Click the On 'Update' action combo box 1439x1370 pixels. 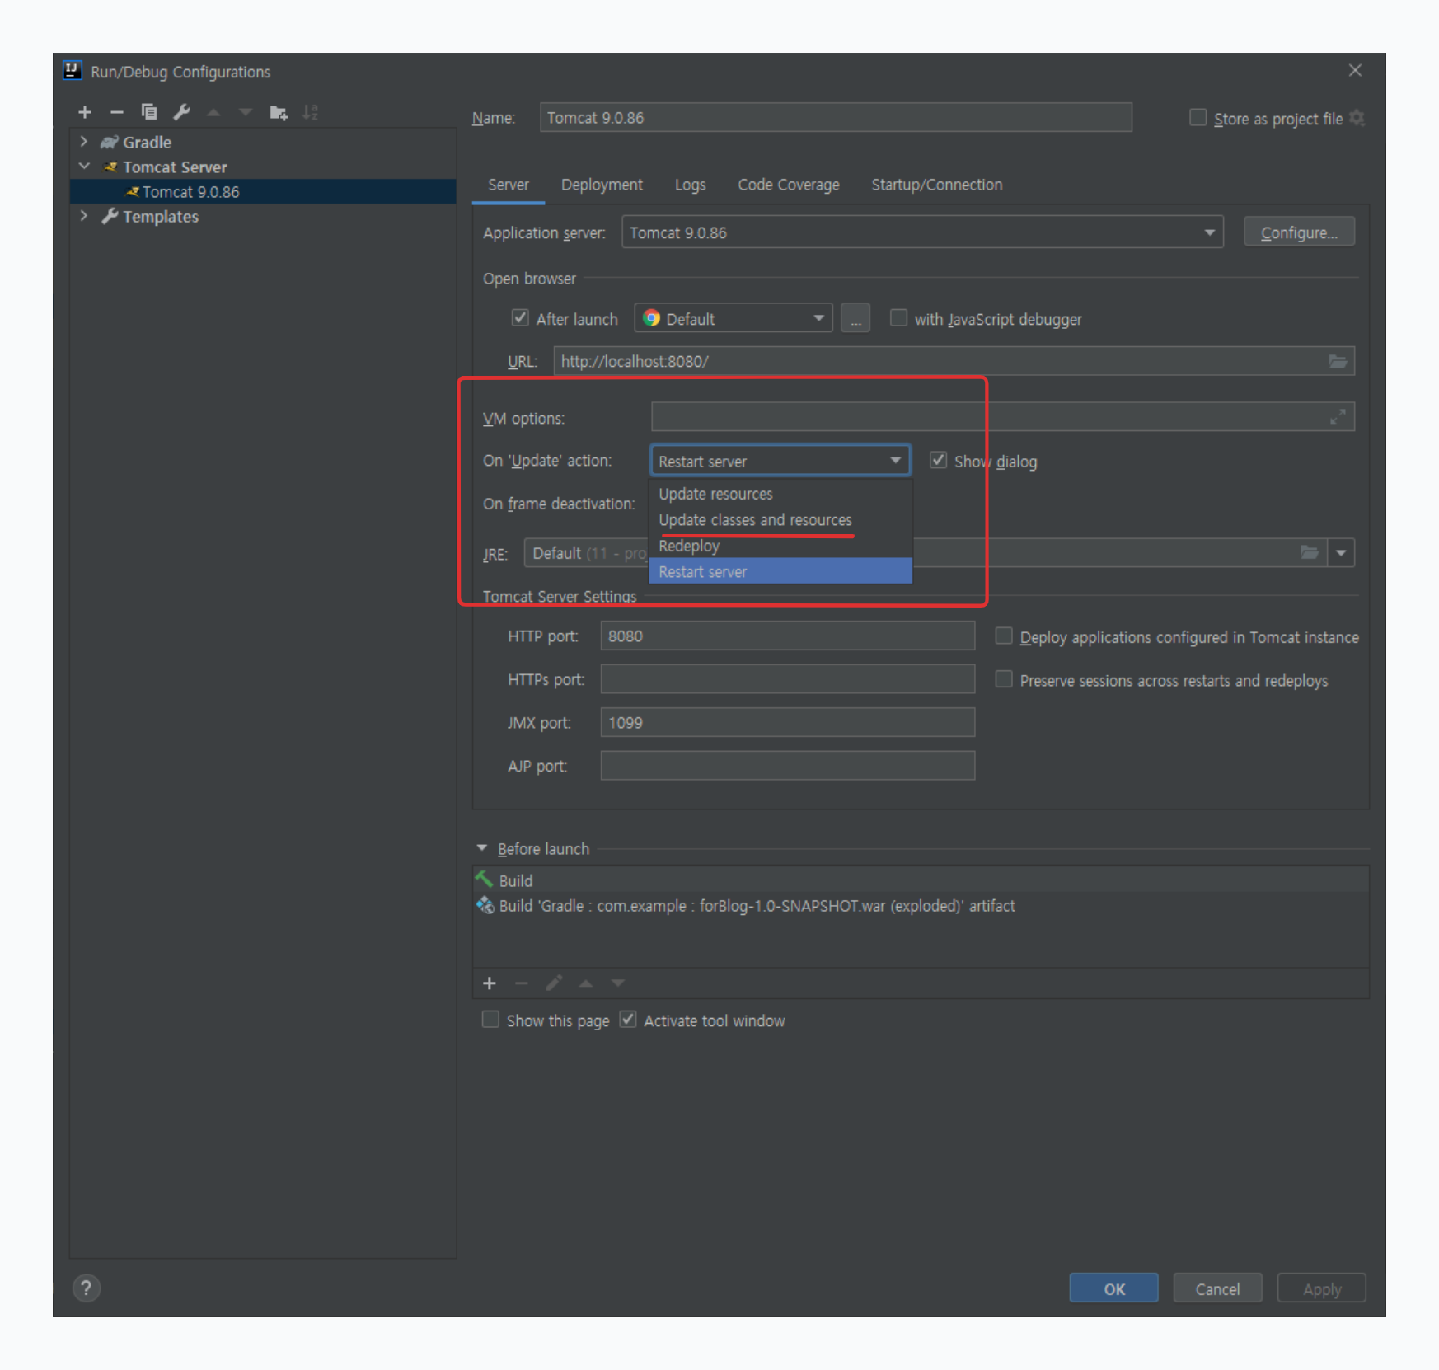780,461
